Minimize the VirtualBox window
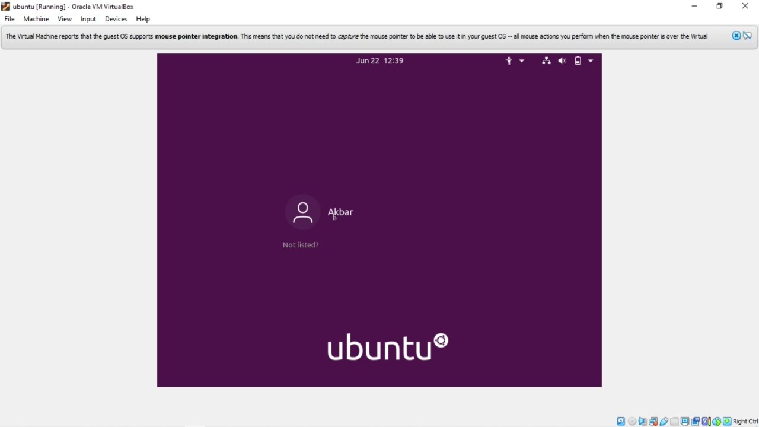759x427 pixels. pyautogui.click(x=694, y=6)
